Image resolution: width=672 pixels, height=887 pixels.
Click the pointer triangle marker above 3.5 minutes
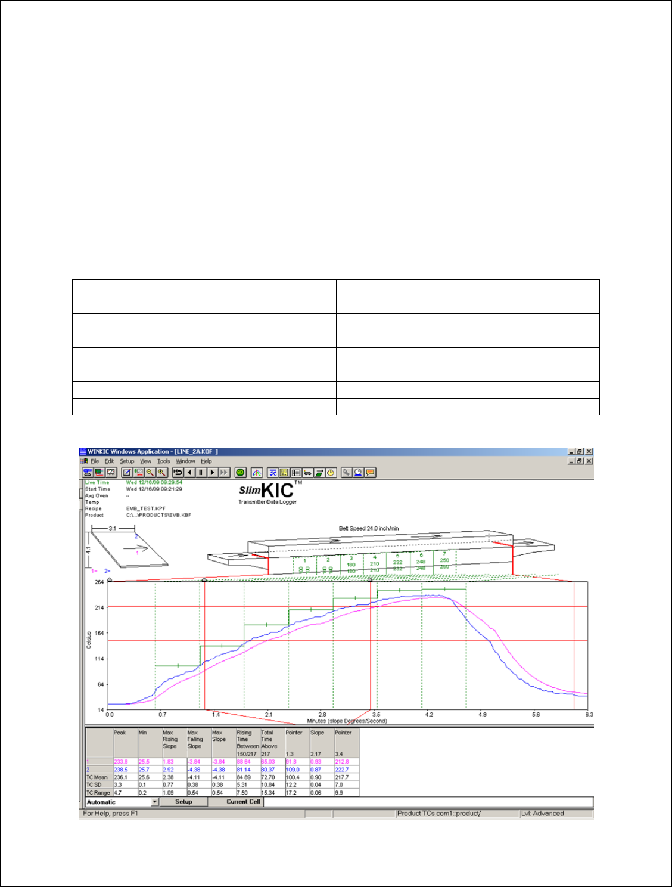tap(370, 579)
